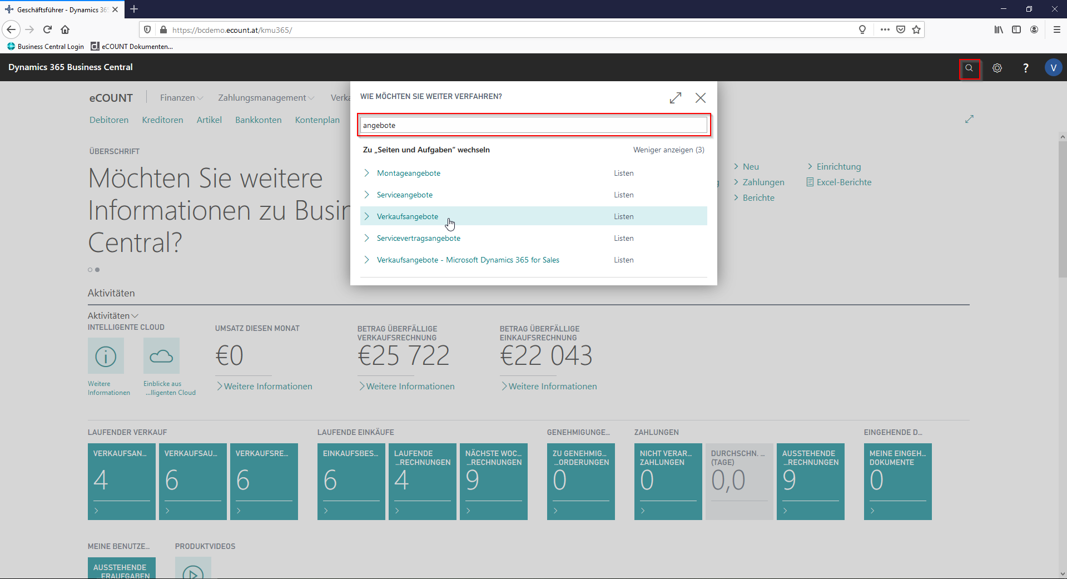Expand the Montageangebote result chevron
Image resolution: width=1067 pixels, height=579 pixels.
pyautogui.click(x=366, y=173)
